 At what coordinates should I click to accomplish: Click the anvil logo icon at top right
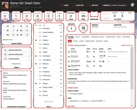point(132,5)
